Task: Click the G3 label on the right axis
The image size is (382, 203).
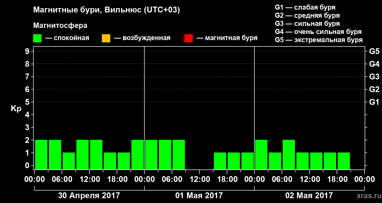Action: [x=374, y=77]
